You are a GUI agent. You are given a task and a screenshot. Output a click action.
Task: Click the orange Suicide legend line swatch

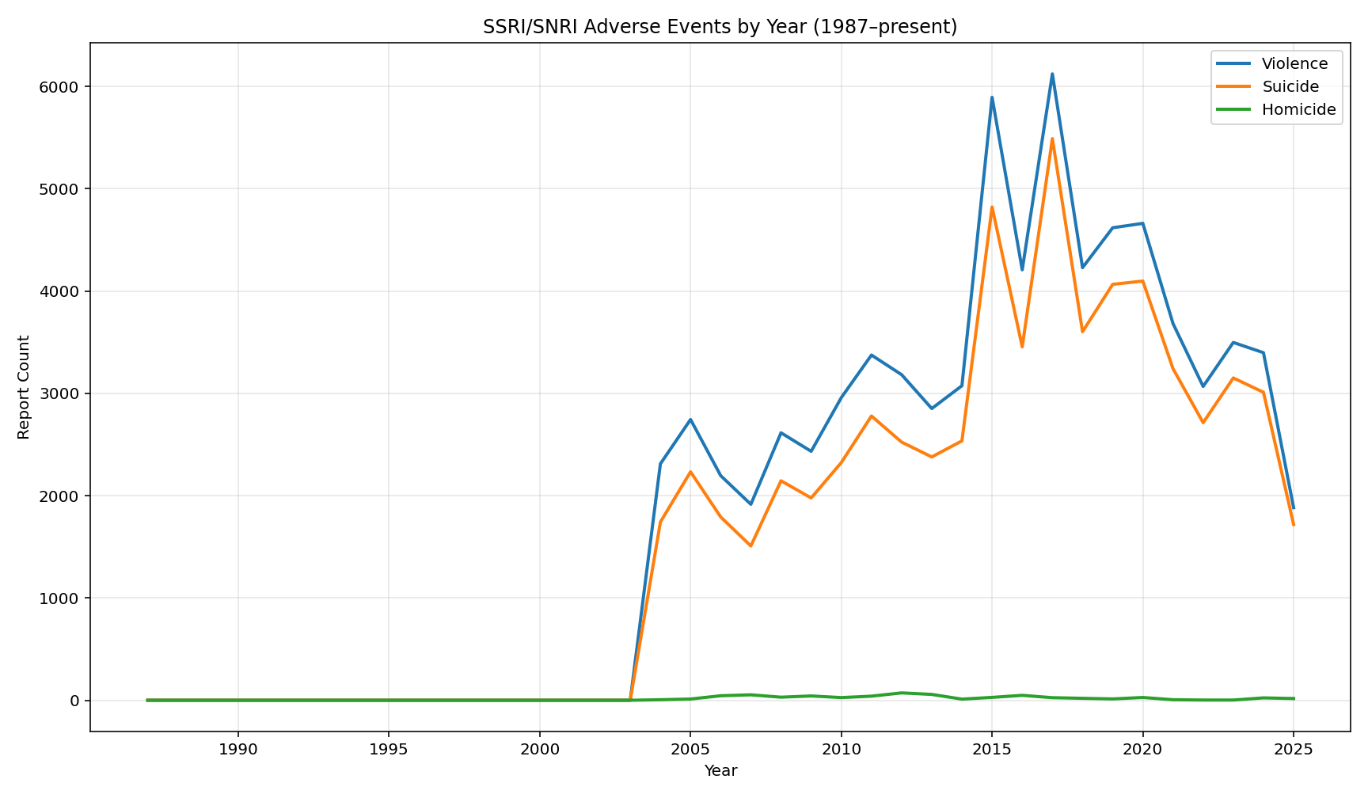[1234, 87]
